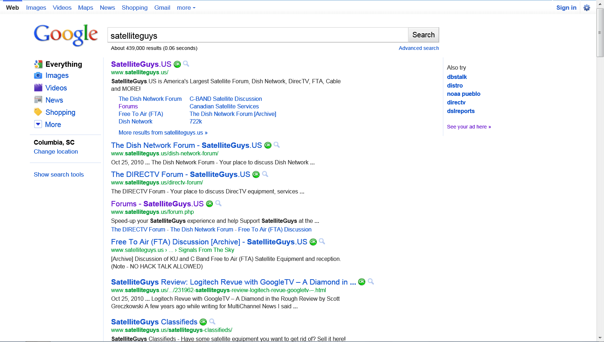
Task: Select Web in top navigation bar
Action: (x=13, y=8)
